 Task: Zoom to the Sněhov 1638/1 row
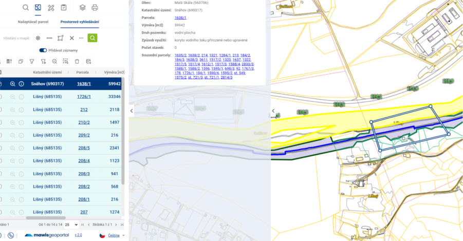(13, 84)
